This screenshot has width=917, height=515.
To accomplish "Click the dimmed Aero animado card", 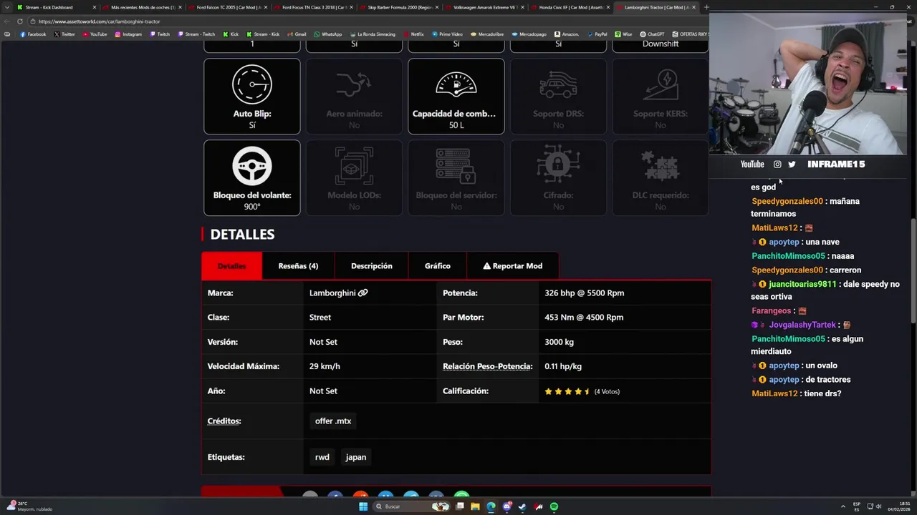I will tap(354, 97).
